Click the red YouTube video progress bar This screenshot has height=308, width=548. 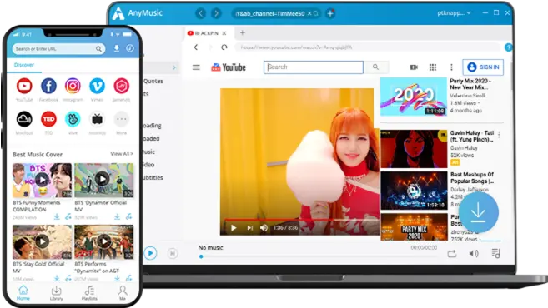(301, 220)
